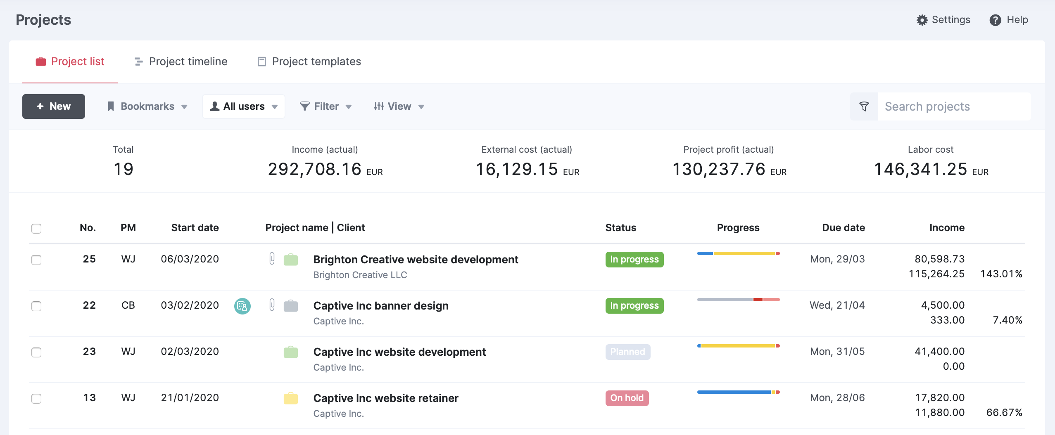Click the Bookmarks ribbon icon

(111, 106)
